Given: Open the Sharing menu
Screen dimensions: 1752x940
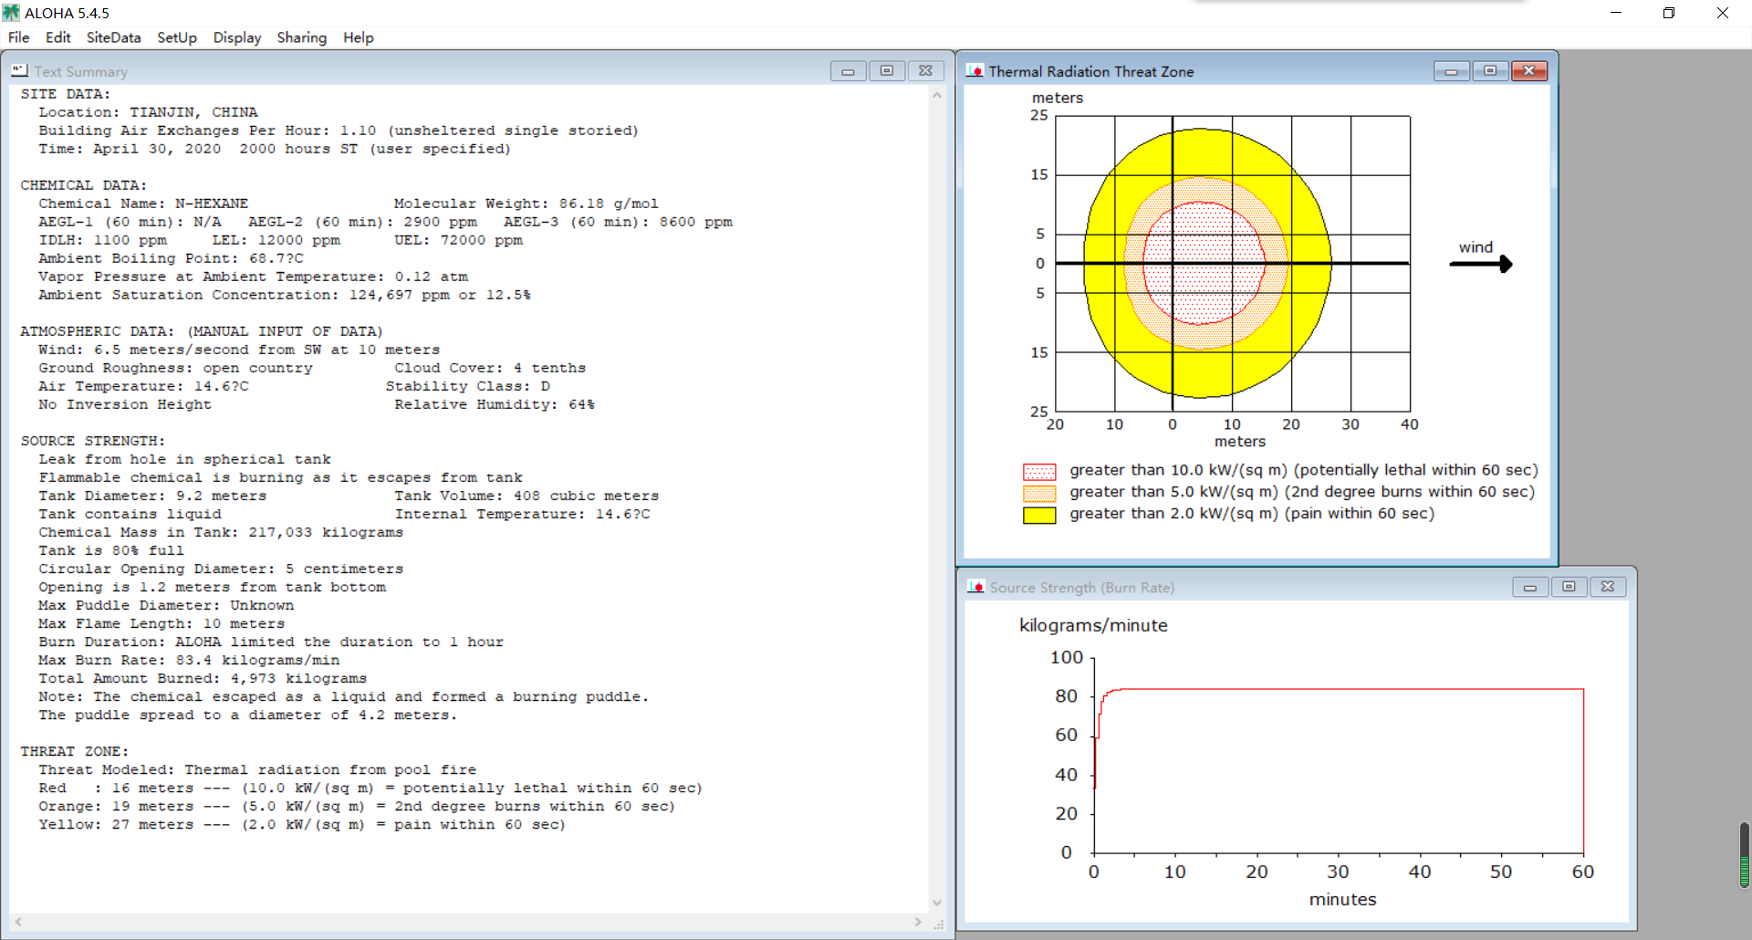Looking at the screenshot, I should (301, 37).
